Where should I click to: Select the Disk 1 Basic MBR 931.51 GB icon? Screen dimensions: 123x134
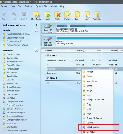click(48, 26)
